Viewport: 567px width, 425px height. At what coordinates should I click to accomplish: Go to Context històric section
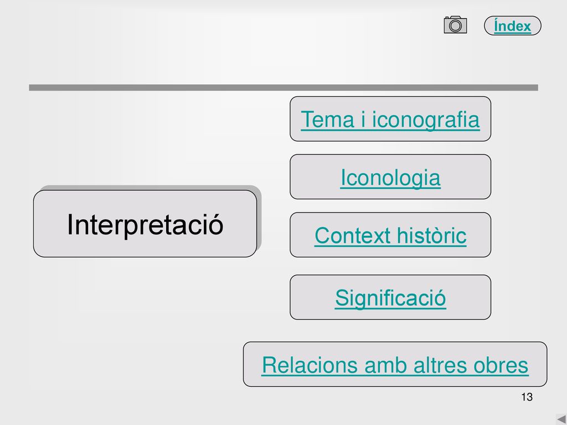[390, 236]
